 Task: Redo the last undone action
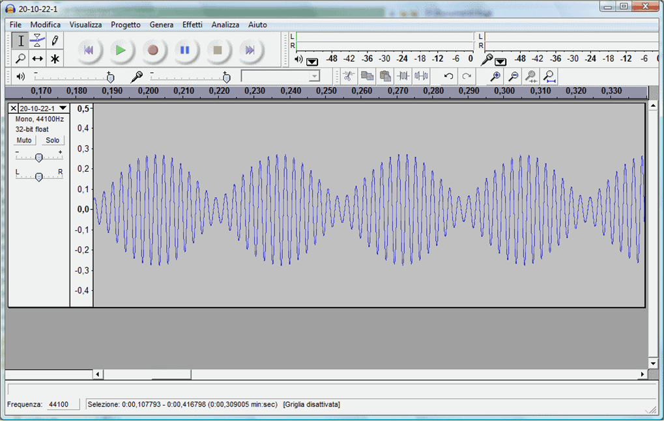click(x=467, y=76)
